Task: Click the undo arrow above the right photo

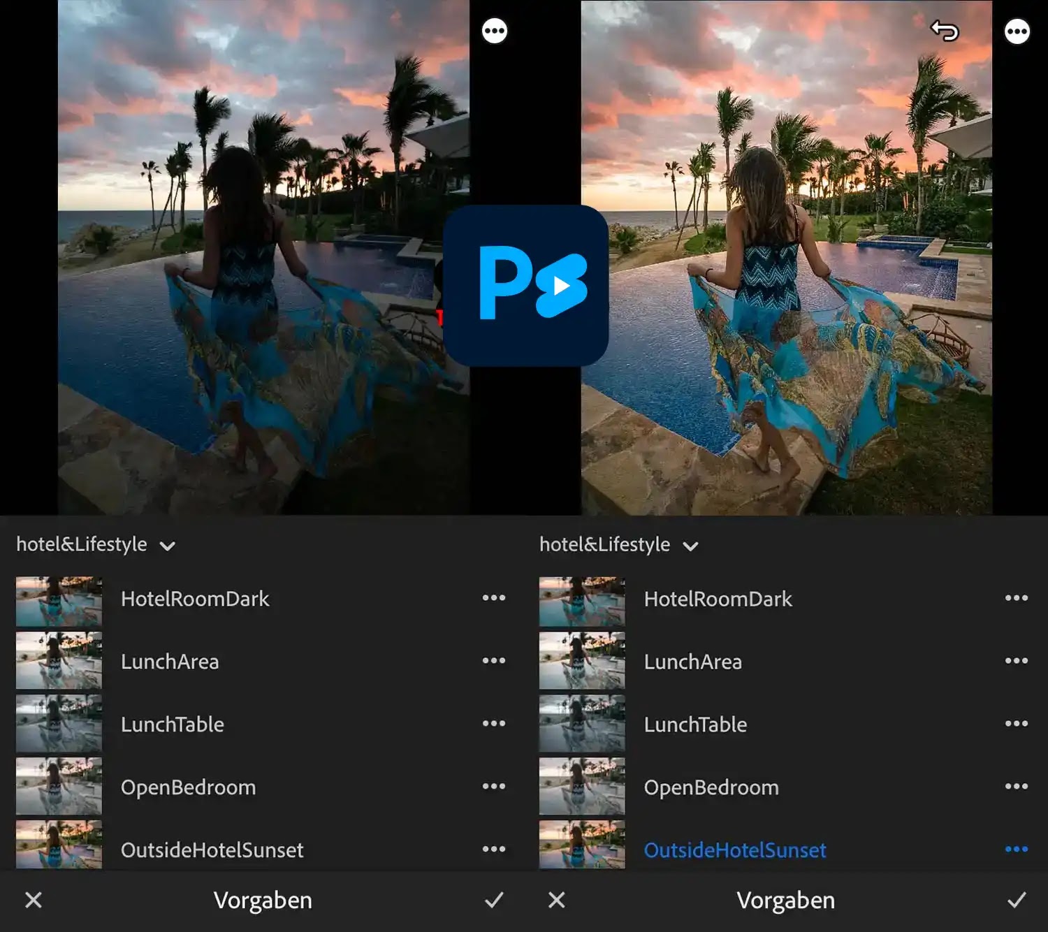Action: coord(945,31)
